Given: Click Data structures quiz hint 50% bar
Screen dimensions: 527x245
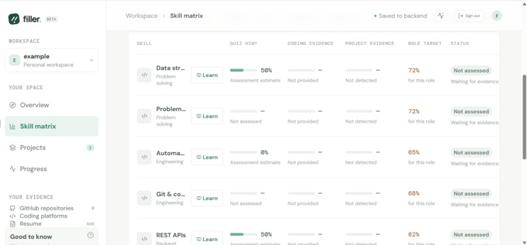Looking at the screenshot, I should 243,71.
